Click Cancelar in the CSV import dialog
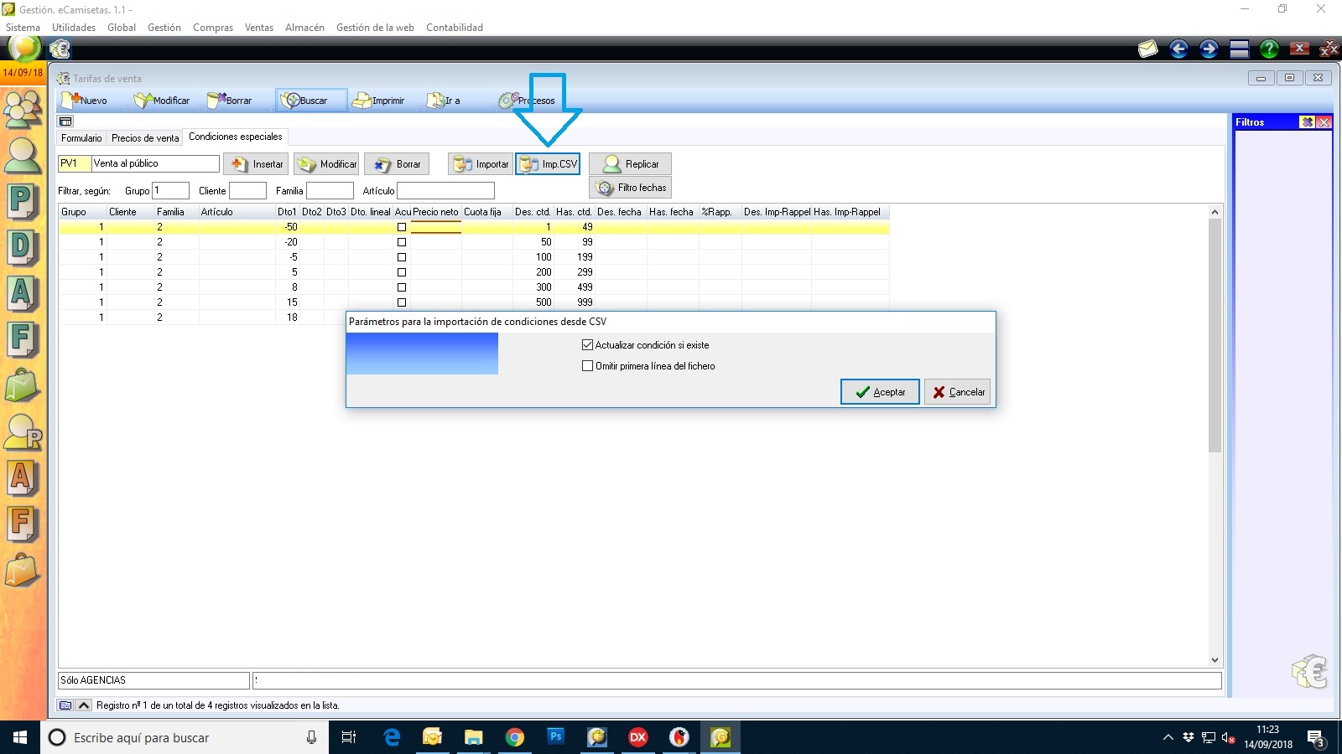The height and width of the screenshot is (754, 1342). tap(958, 392)
